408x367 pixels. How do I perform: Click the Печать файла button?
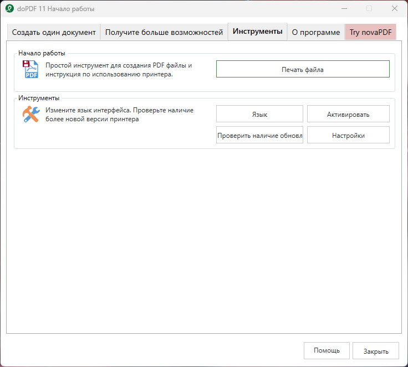click(x=303, y=69)
